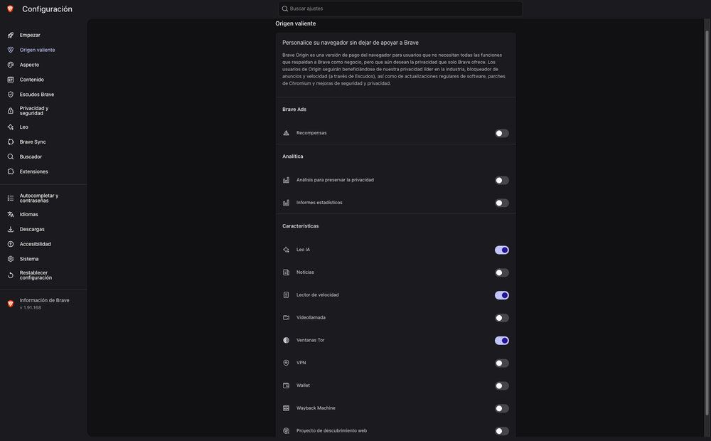Turn off Lector de velocidad toggle

[501, 295]
